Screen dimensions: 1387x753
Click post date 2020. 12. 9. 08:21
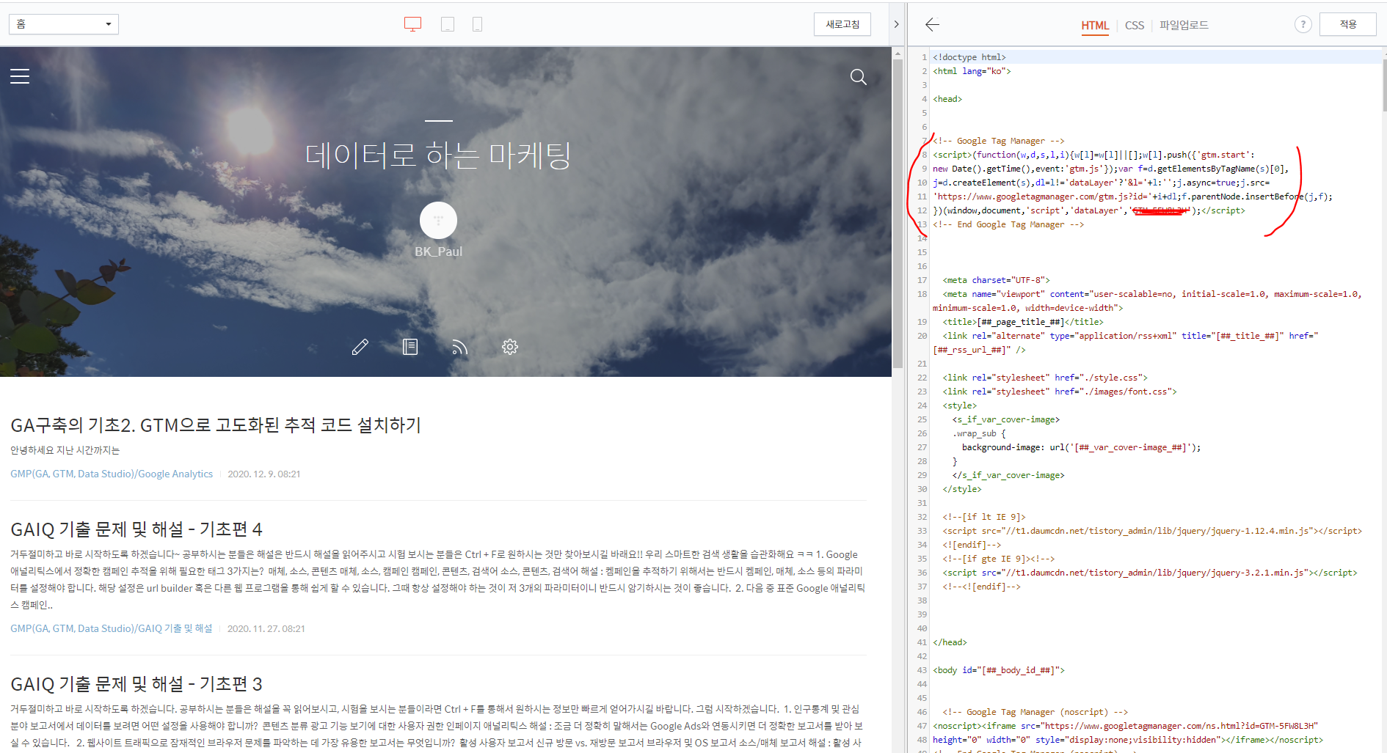coord(264,474)
